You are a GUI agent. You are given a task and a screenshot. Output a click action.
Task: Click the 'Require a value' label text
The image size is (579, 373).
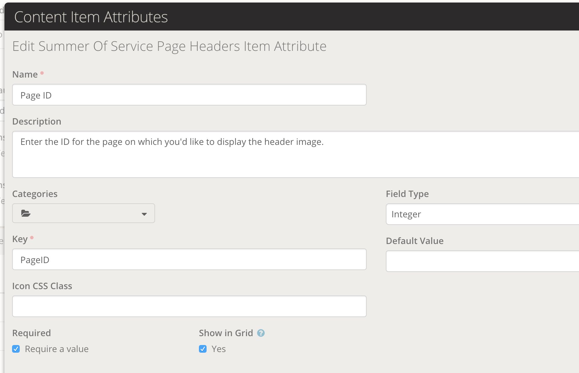[x=57, y=349]
